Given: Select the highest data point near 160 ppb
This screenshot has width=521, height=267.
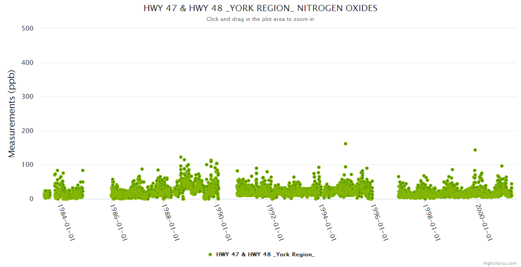Looking at the screenshot, I should [x=346, y=144].
